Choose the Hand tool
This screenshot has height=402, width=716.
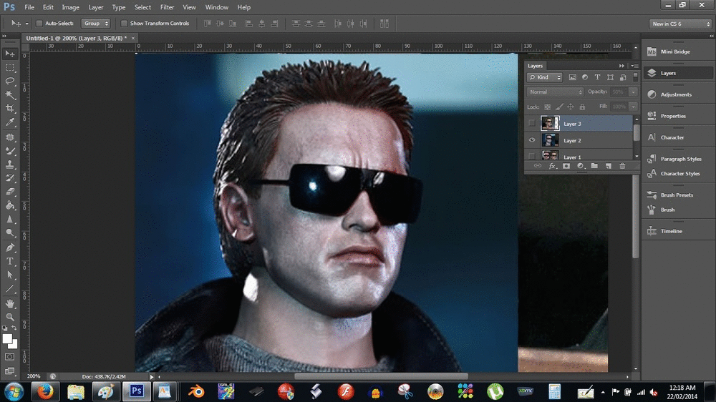point(10,303)
